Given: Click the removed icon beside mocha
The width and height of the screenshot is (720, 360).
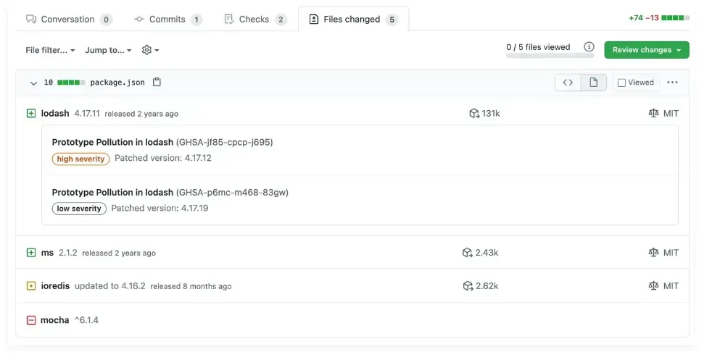Looking at the screenshot, I should tap(31, 320).
